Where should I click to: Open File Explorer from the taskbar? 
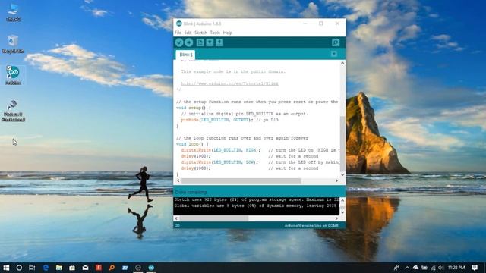59,268
